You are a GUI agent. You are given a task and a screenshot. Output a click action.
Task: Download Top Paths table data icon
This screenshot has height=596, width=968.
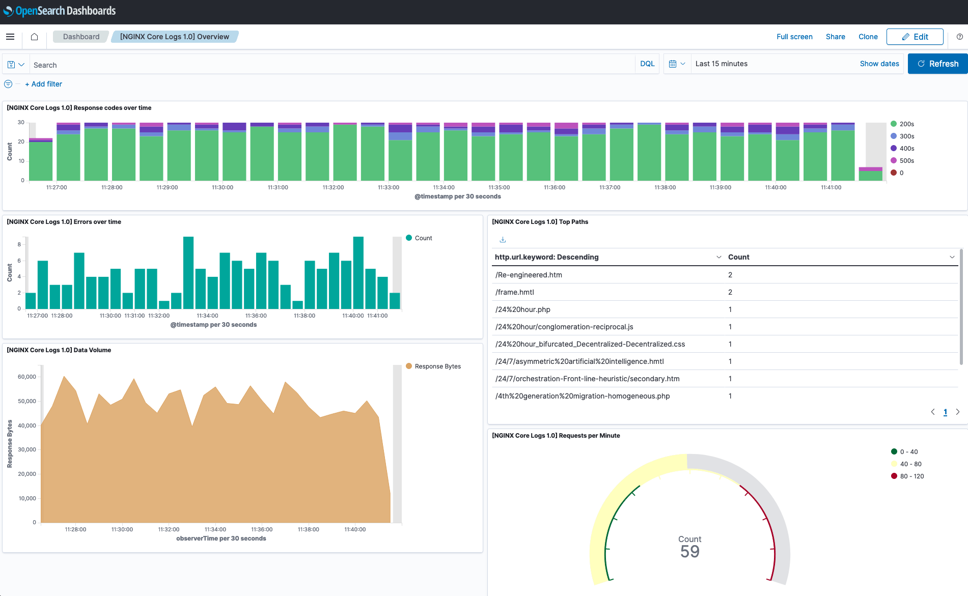coord(503,240)
